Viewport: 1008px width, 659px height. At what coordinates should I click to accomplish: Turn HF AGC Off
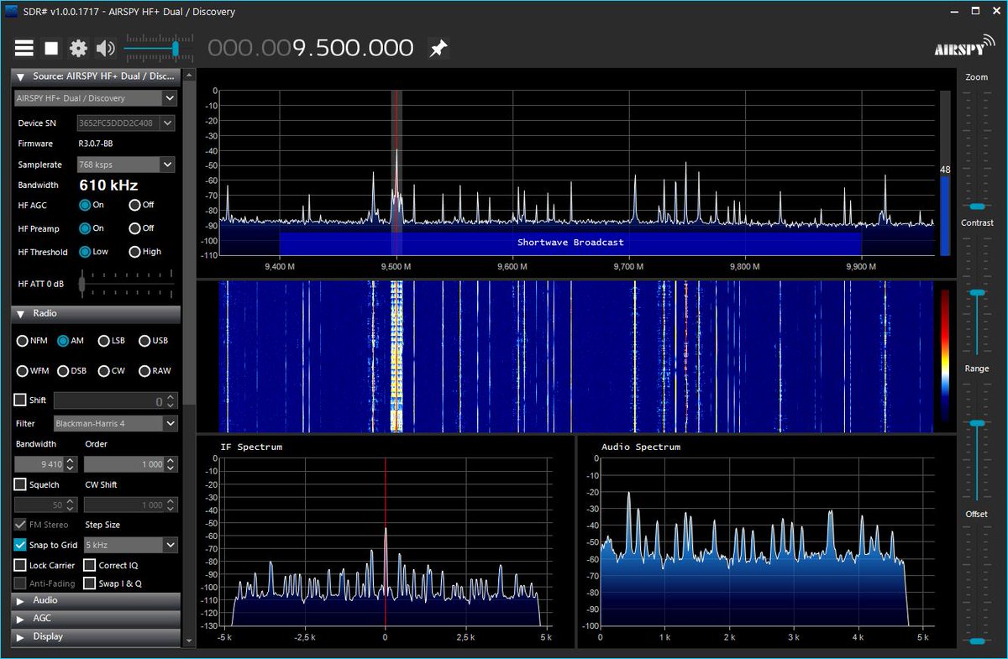(x=134, y=205)
